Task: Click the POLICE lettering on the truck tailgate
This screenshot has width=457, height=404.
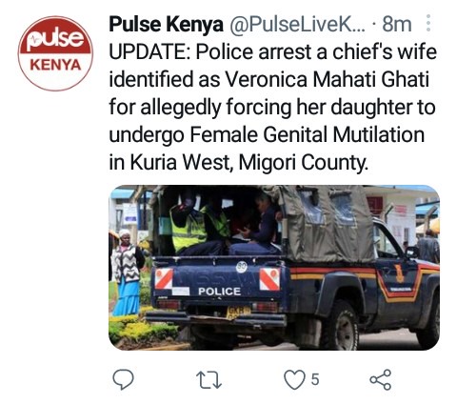Action: [219, 292]
